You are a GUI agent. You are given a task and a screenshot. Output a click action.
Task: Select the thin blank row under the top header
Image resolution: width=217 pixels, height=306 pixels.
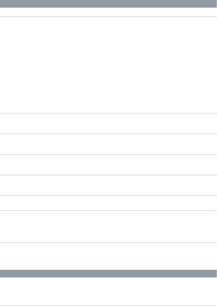tap(108, 12)
